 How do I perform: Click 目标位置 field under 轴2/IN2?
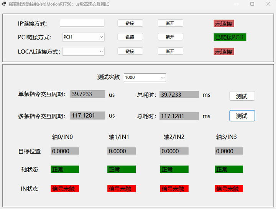click(174, 151)
